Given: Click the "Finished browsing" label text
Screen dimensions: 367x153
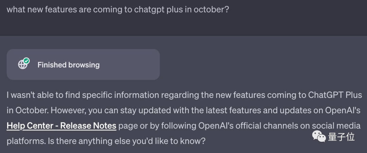Looking at the screenshot, I should 68,65.
